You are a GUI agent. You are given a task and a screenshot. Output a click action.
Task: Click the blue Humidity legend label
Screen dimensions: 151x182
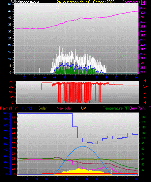(x=28, y=108)
